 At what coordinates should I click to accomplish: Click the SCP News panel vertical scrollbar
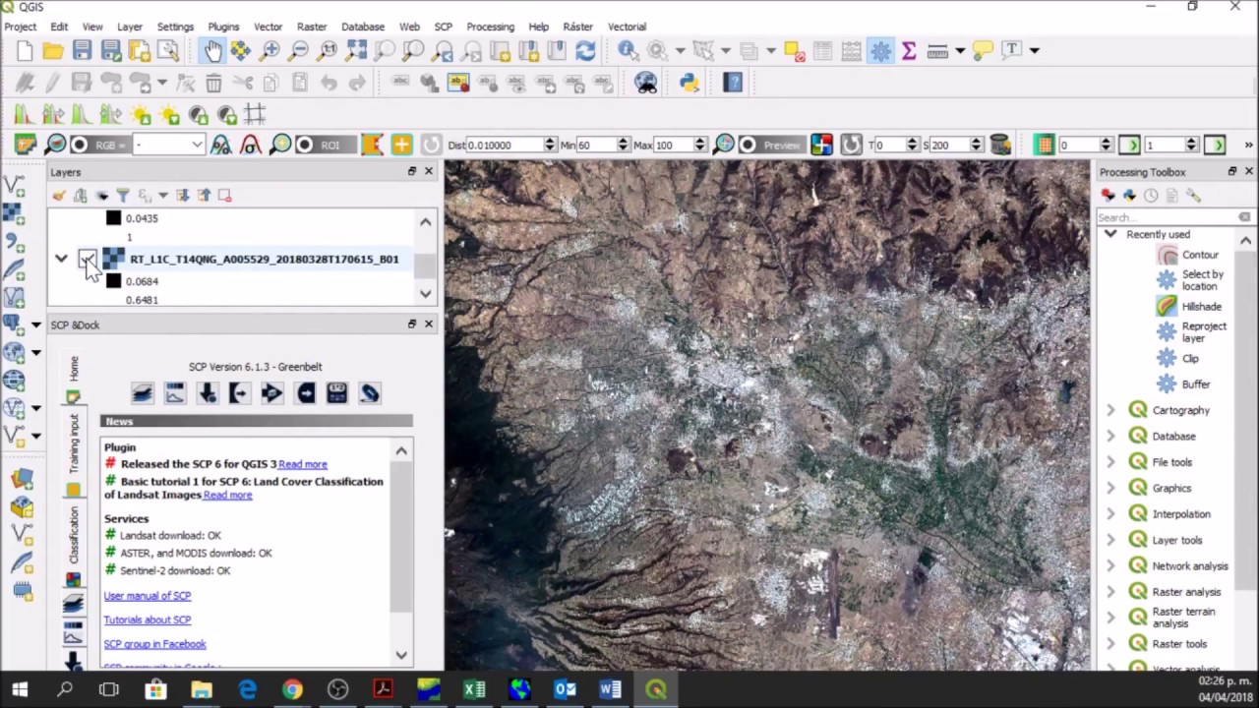401,552
